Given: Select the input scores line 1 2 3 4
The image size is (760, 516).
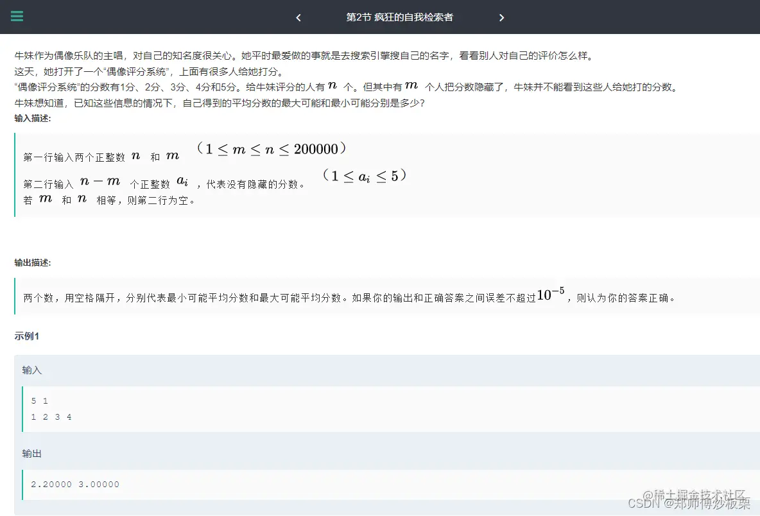Looking at the screenshot, I should pyautogui.click(x=51, y=417).
